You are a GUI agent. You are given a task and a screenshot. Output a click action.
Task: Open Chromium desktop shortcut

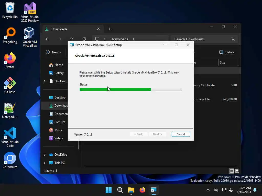pyautogui.click(x=10, y=160)
